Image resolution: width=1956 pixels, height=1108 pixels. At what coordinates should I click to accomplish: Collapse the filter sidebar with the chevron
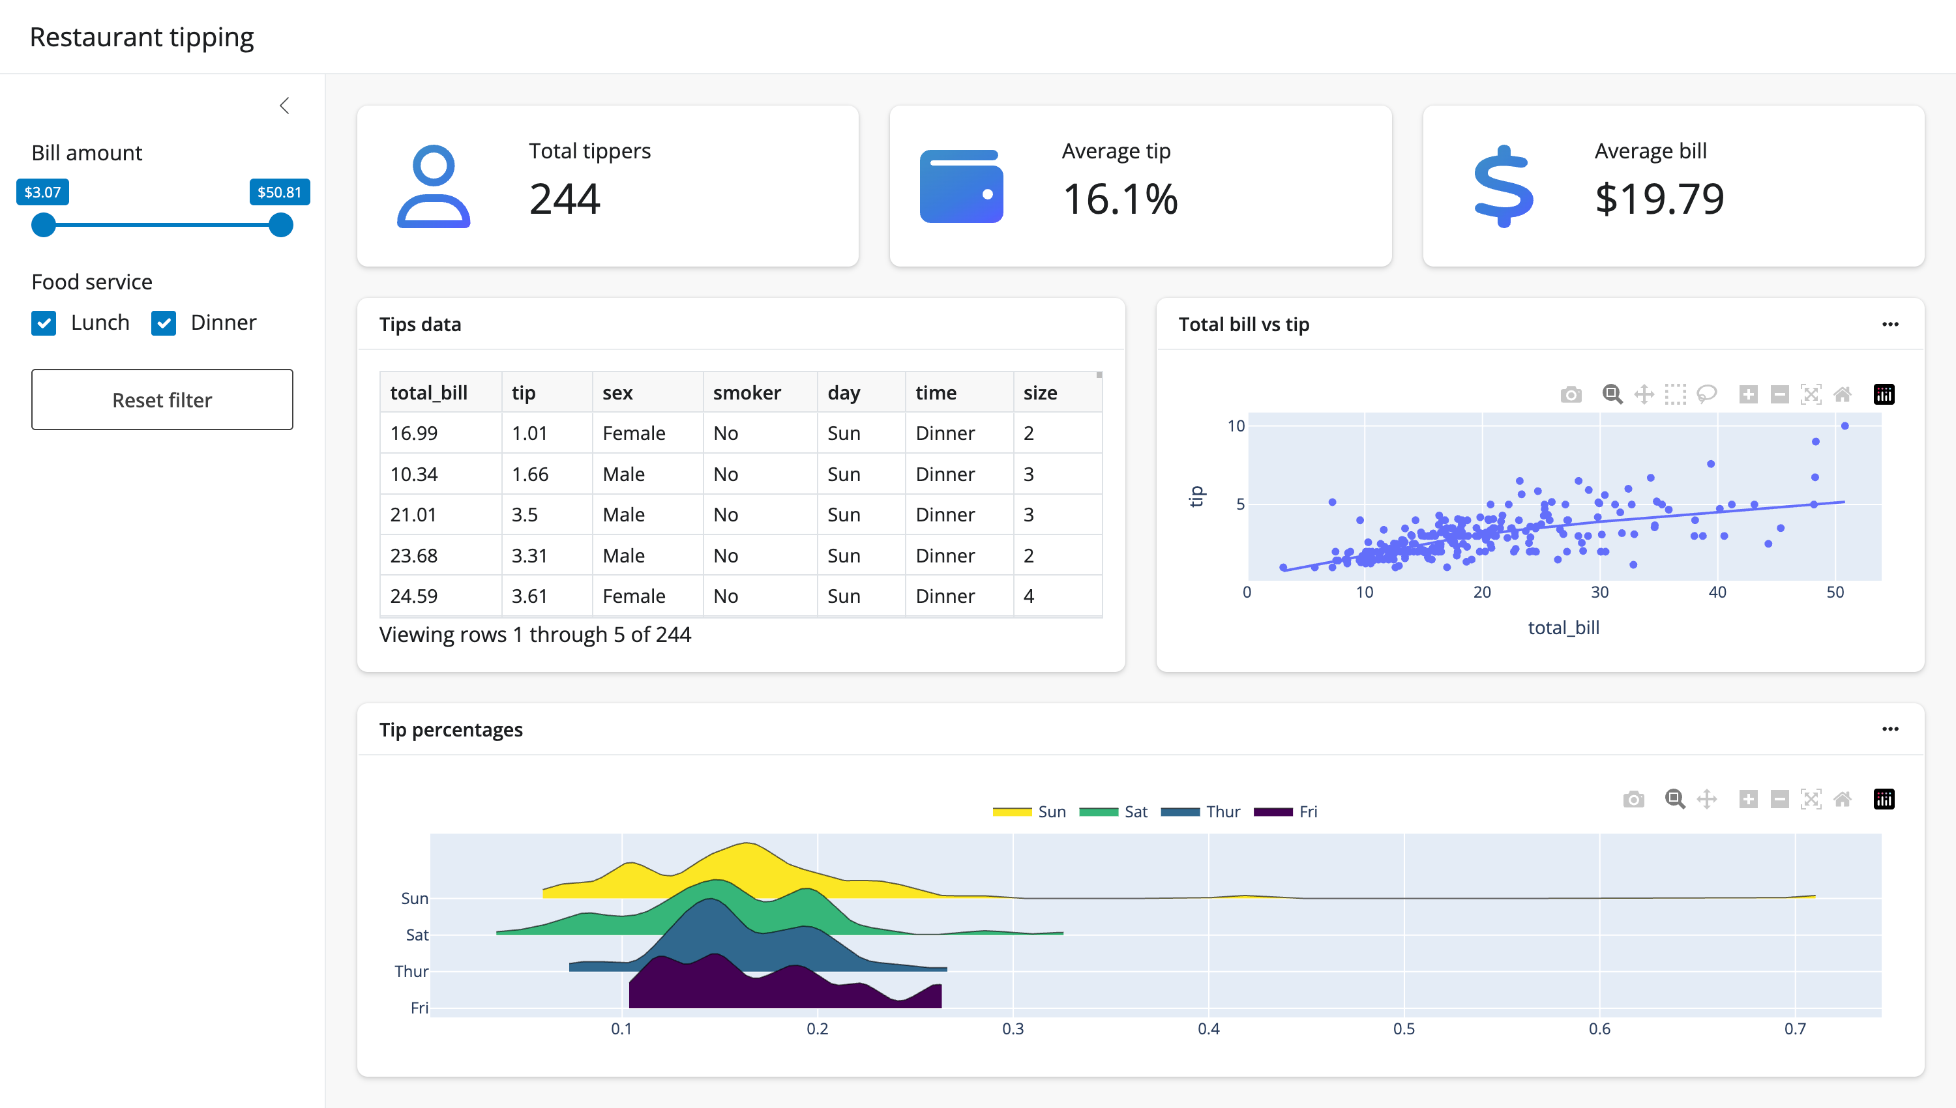pyautogui.click(x=285, y=105)
